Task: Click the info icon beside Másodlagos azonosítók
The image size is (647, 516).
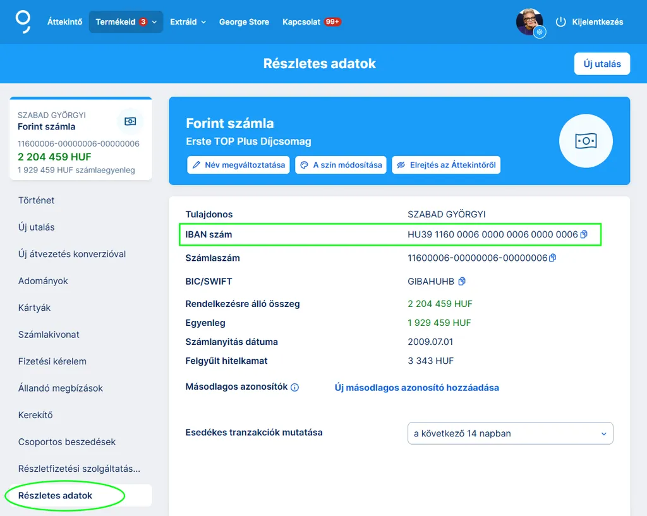Action: [x=294, y=387]
